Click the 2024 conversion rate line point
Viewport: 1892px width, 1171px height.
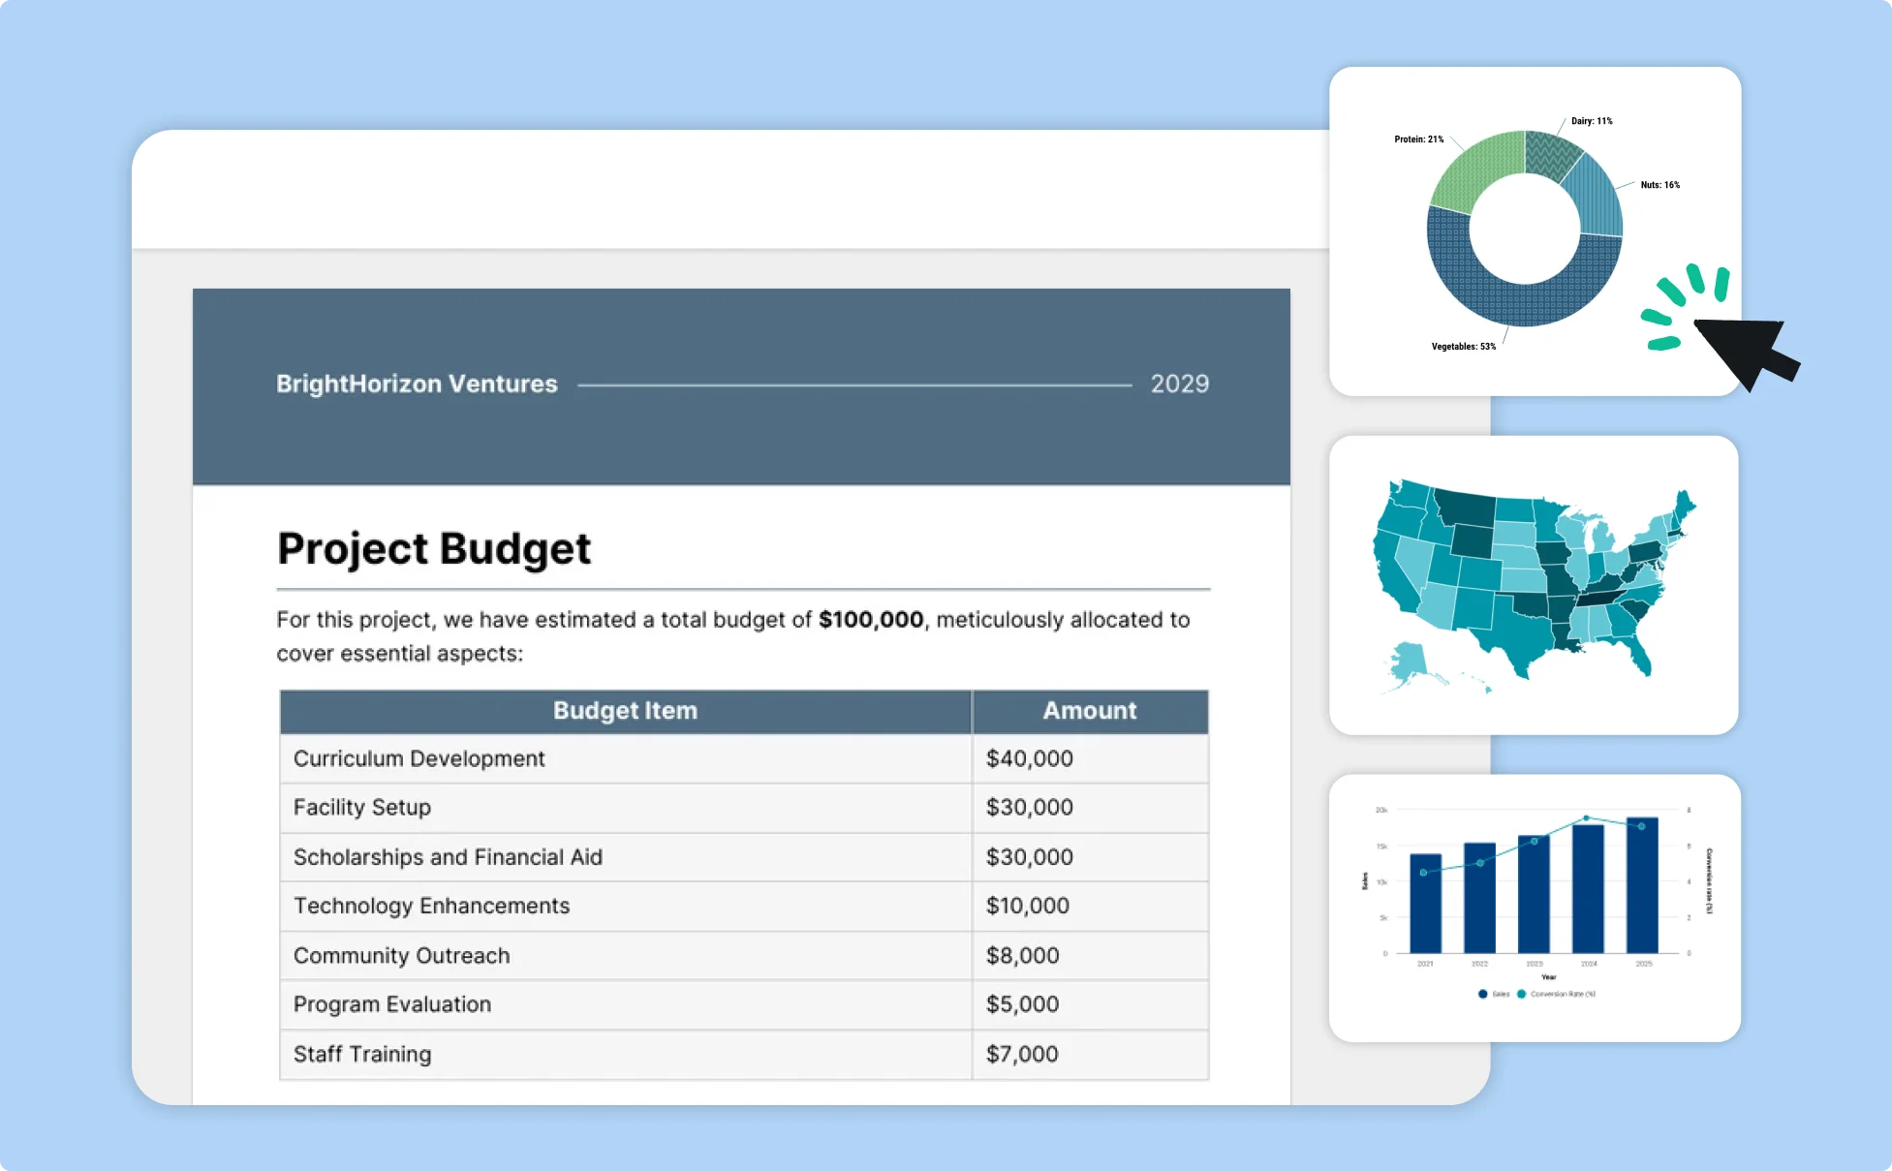[x=1586, y=818]
